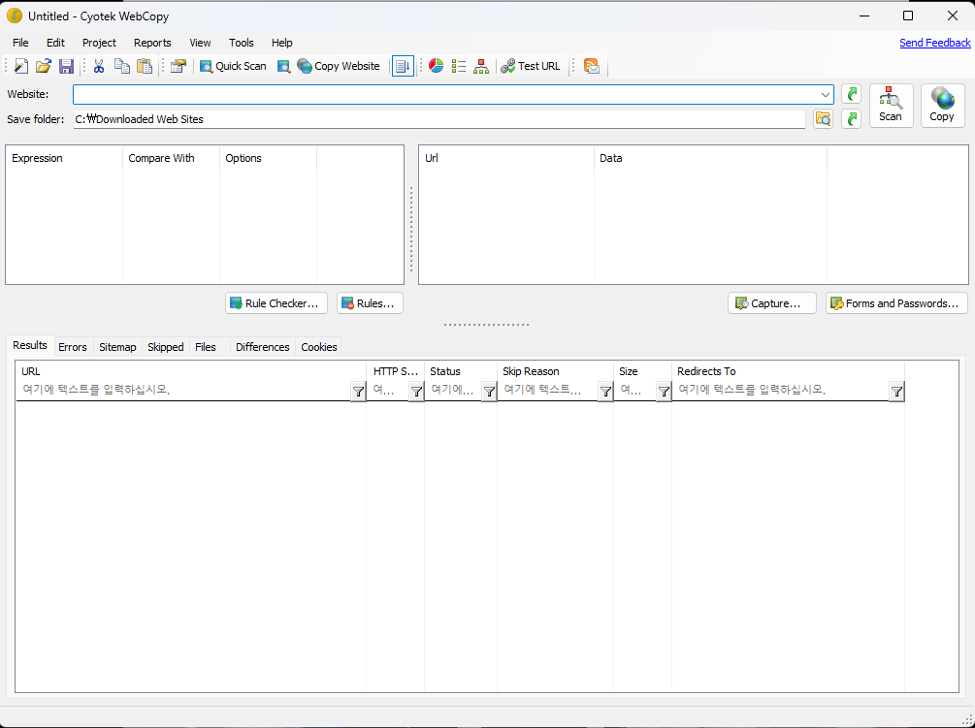Open a project with the folder icon

coord(43,66)
